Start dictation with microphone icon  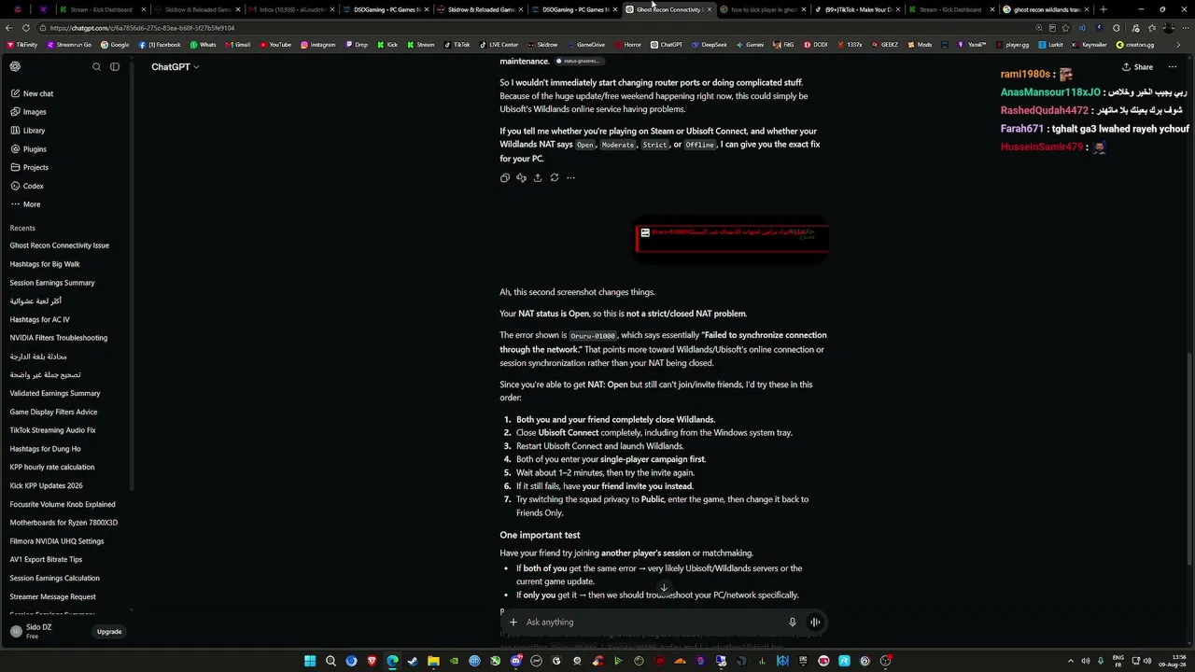tap(793, 623)
